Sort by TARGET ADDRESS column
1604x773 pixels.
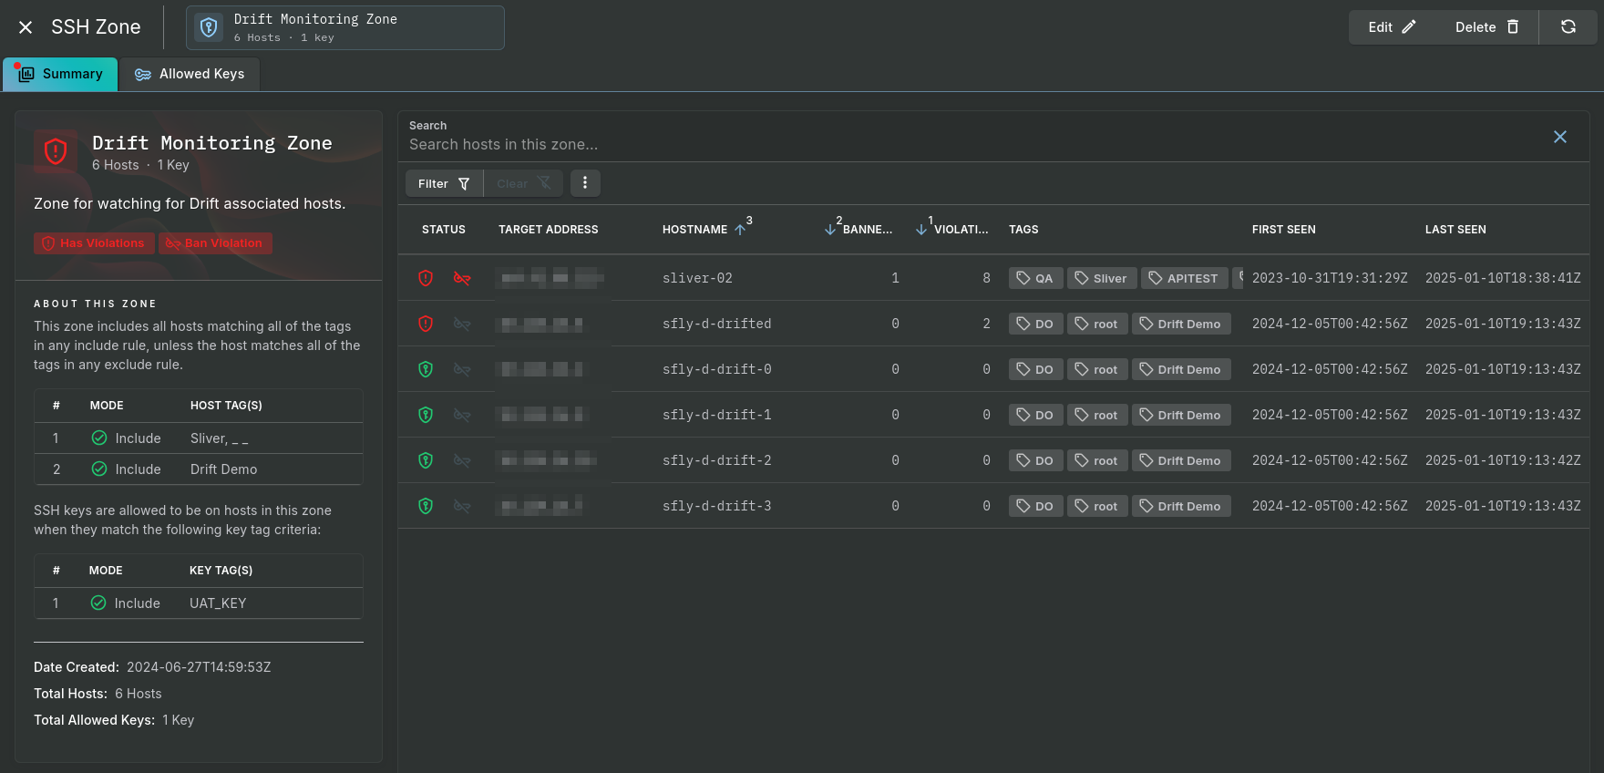[x=549, y=230]
